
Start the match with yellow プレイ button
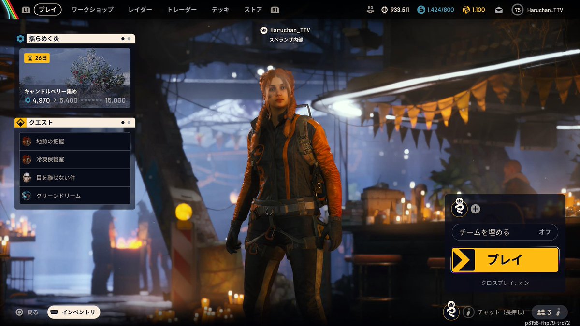[x=505, y=260]
